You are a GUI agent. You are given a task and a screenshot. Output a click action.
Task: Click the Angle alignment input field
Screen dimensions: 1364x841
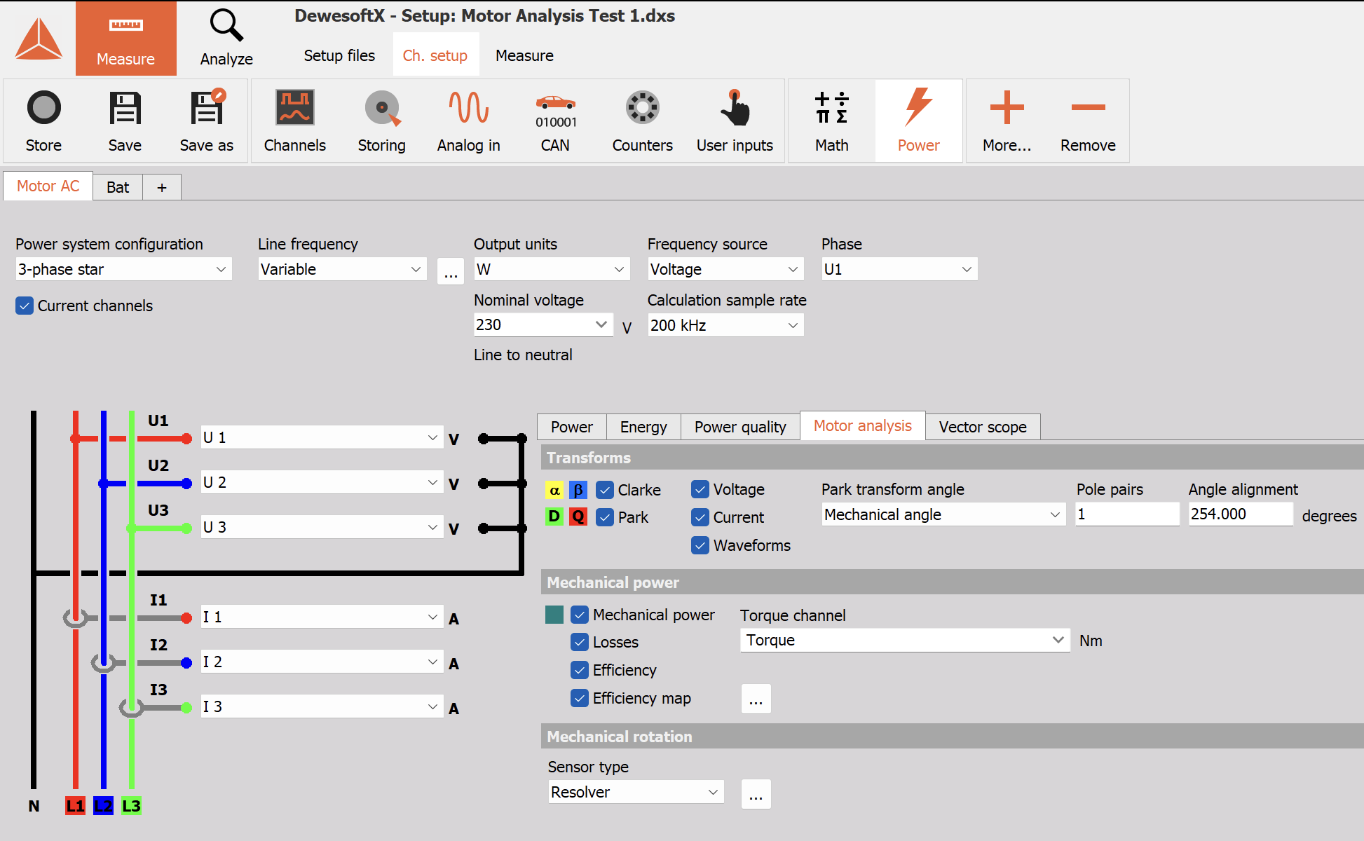tap(1241, 514)
